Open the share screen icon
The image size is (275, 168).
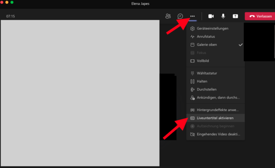236,16
